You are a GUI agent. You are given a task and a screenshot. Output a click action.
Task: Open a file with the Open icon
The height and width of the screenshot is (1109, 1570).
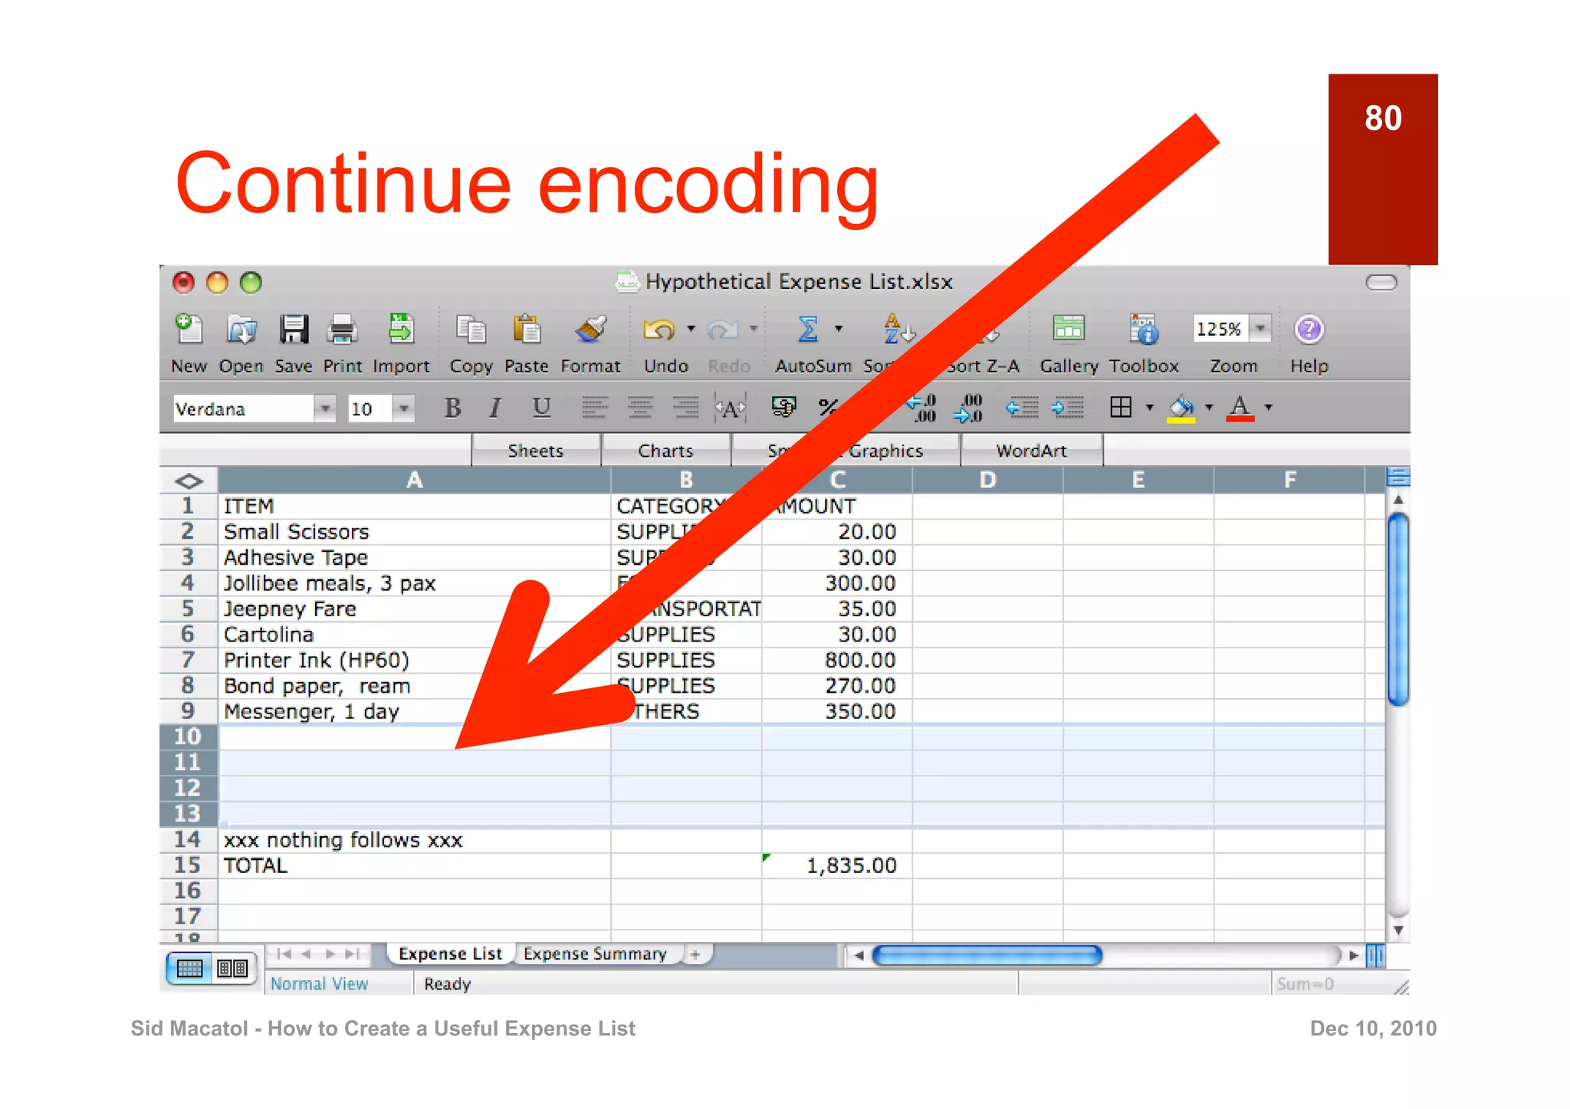(x=241, y=330)
